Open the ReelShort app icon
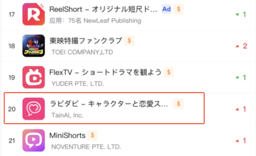Screen dimensions: 256x156 [34, 14]
